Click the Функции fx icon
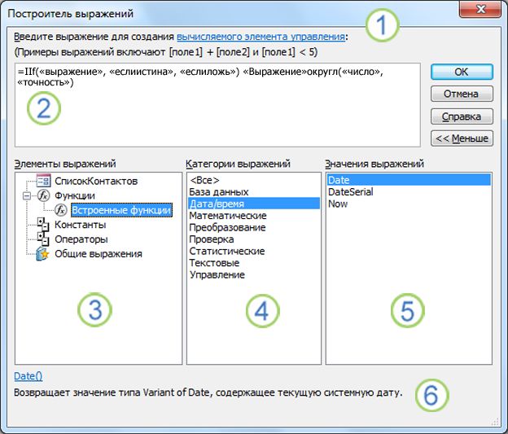 (x=44, y=195)
